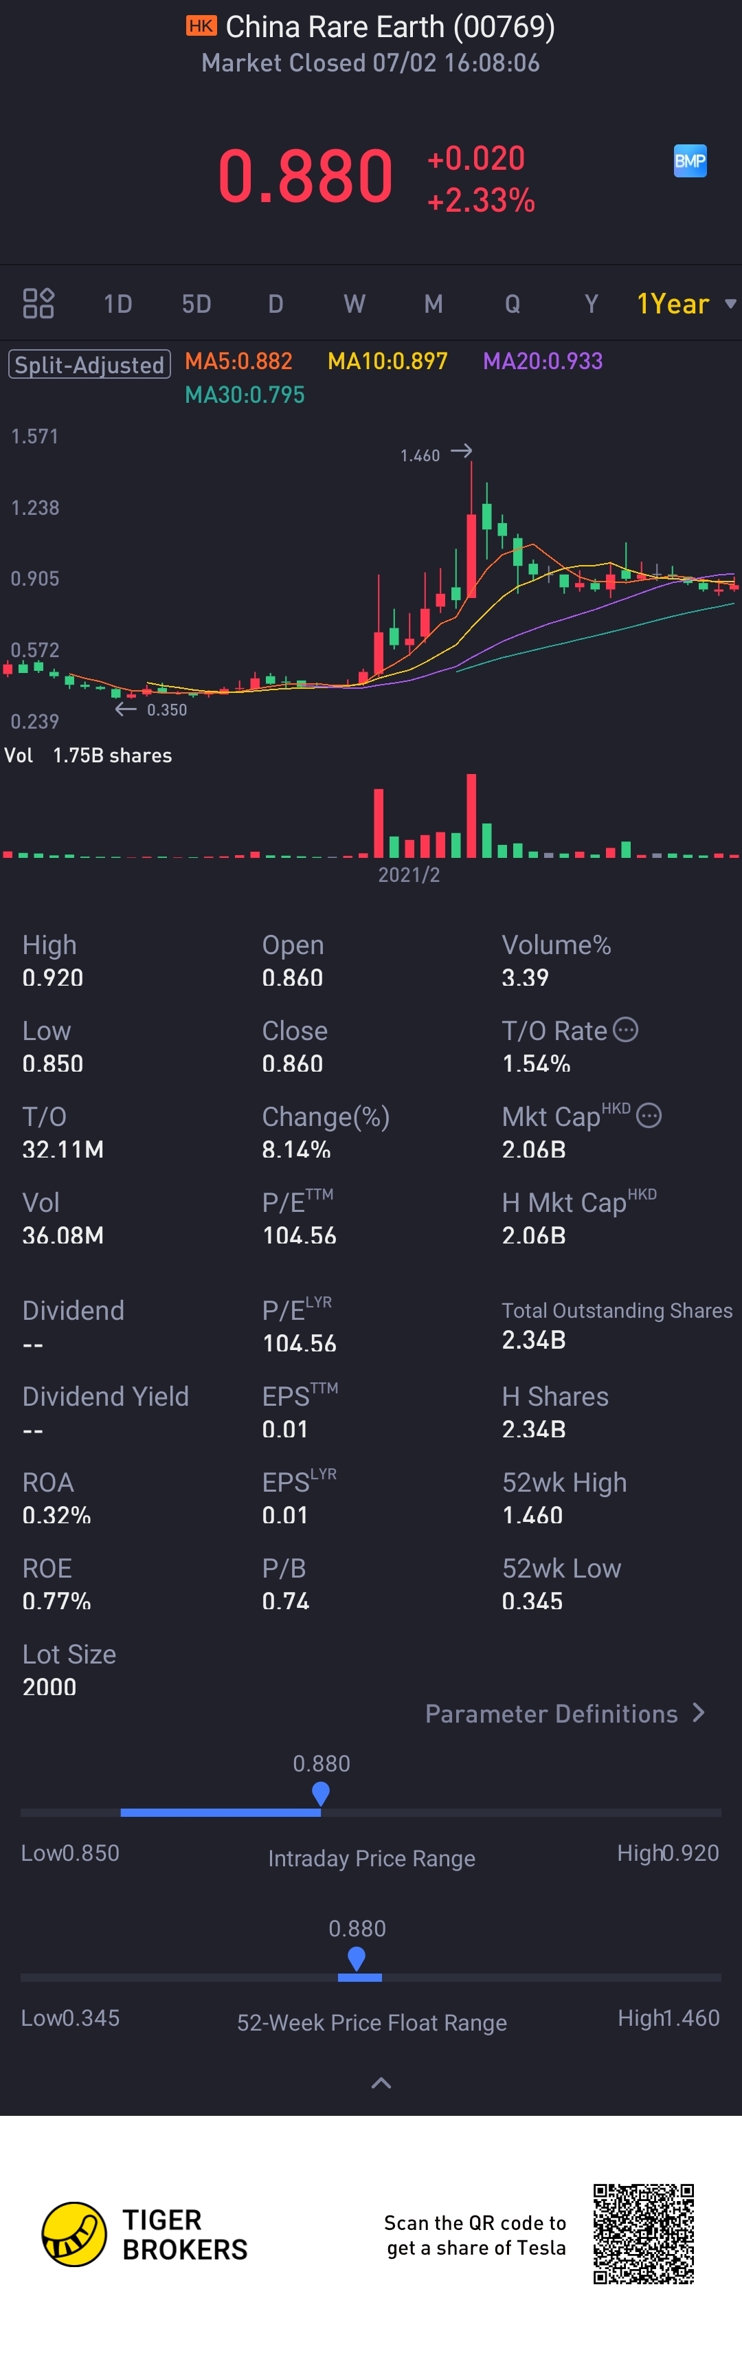
Task: Tap the 1.460 high price arrow marker
Action: (x=462, y=450)
